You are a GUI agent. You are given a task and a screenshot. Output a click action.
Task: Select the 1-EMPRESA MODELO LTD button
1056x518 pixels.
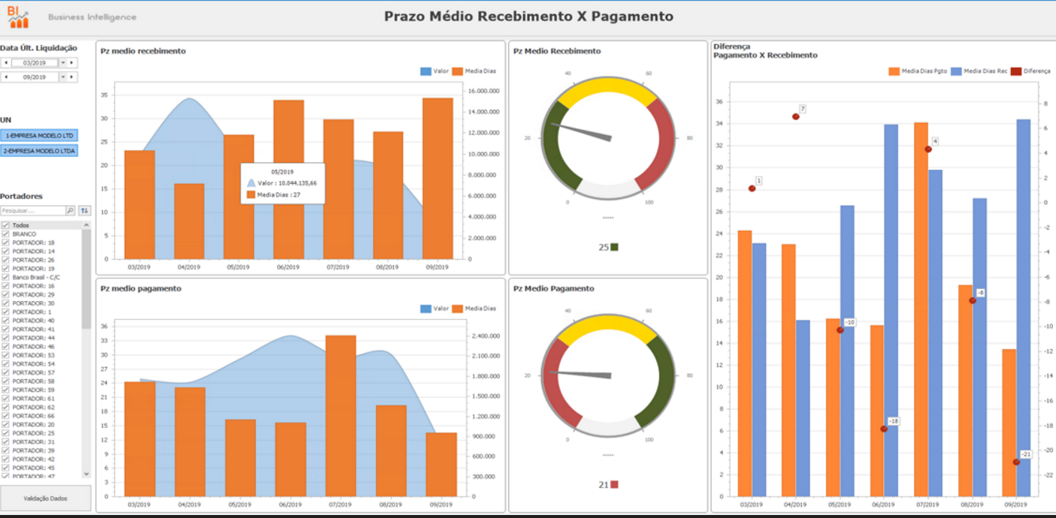[x=40, y=136]
